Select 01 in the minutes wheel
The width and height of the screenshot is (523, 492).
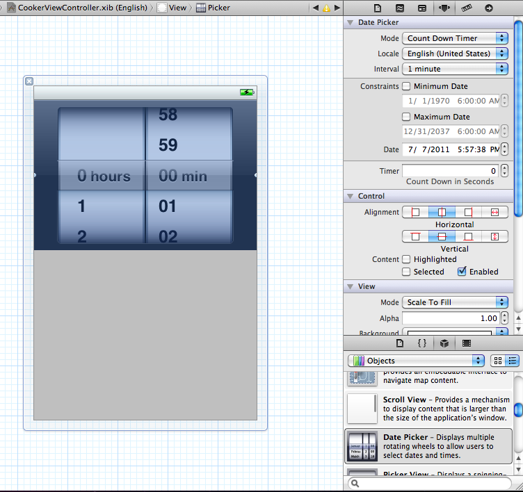tap(168, 206)
